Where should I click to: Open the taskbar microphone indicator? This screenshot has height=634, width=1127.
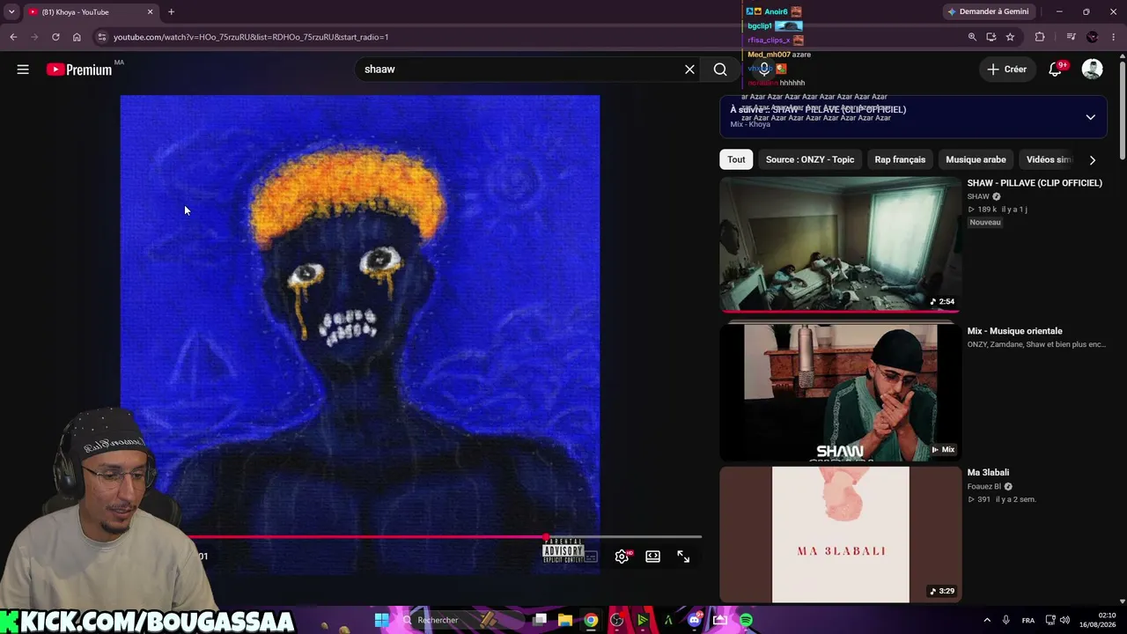tap(1005, 620)
